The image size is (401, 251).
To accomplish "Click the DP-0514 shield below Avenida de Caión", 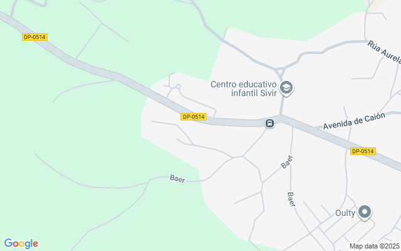I will coord(363,151).
